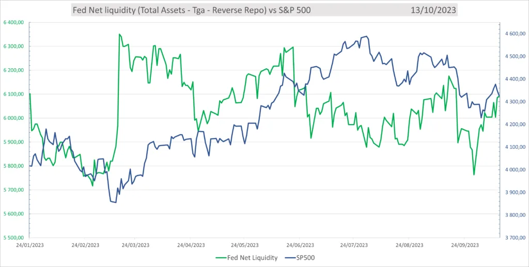
Task: Click x-axis date 24/01/2023
Action: tap(30, 245)
